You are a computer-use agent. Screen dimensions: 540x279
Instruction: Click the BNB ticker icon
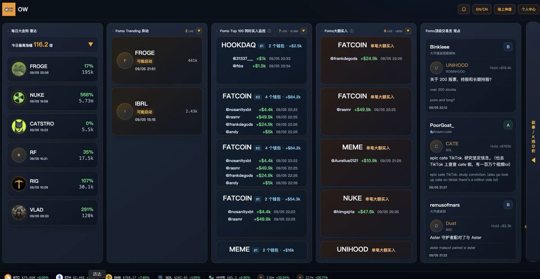click(x=108, y=277)
